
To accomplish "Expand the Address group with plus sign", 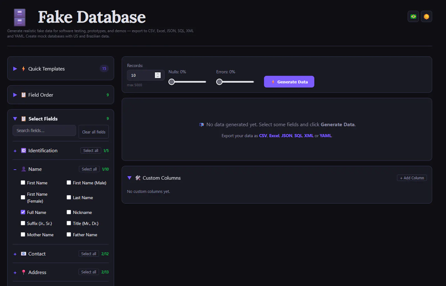I will tap(15, 273).
